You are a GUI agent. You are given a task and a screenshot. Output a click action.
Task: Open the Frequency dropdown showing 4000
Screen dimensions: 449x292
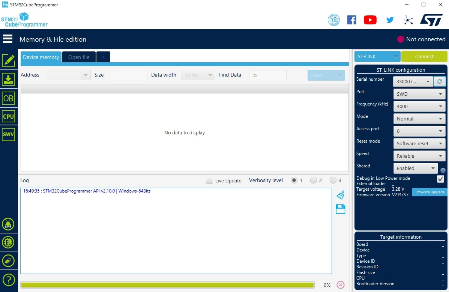coord(419,106)
